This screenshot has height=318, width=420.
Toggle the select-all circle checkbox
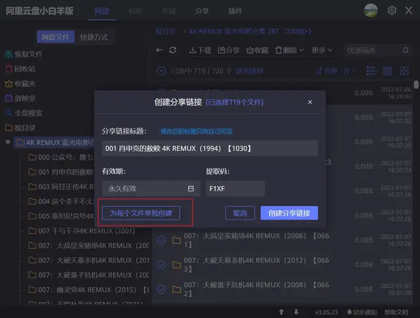pos(161,71)
